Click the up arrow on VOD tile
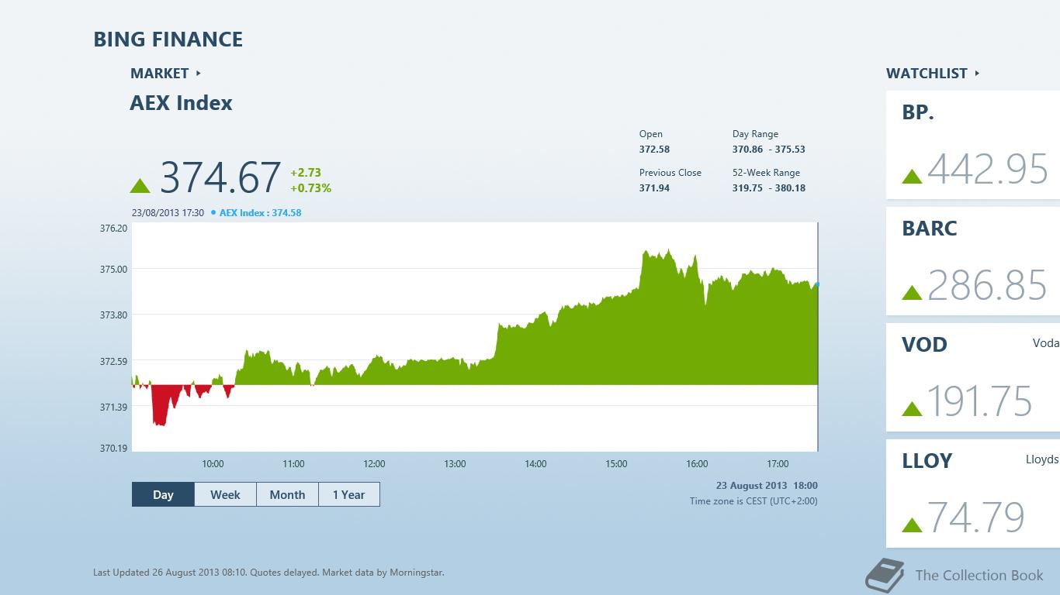The width and height of the screenshot is (1060, 595). point(912,408)
